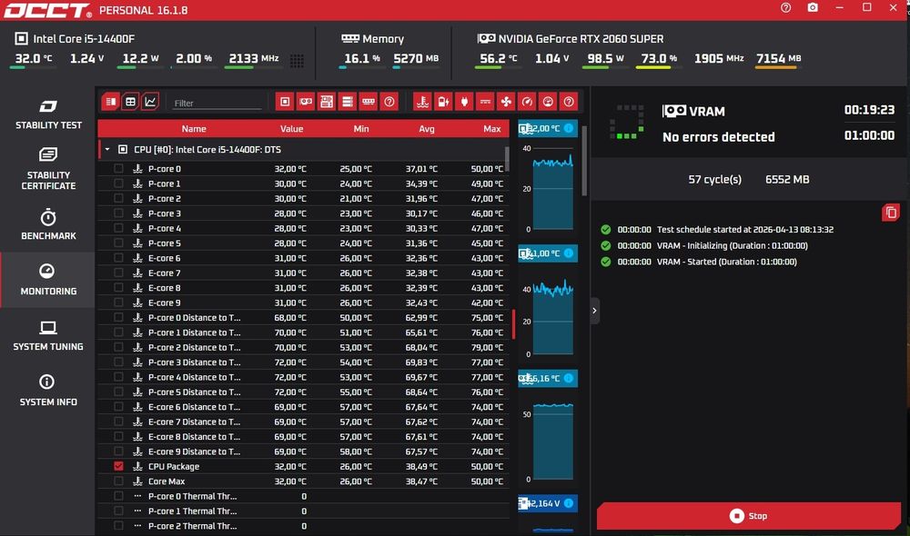The image size is (910, 536).
Task: Click the '57 cycle(s)' text
Action: point(714,180)
